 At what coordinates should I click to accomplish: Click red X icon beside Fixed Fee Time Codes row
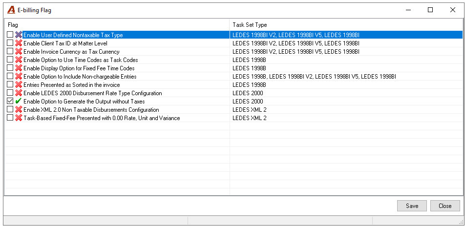pos(19,68)
